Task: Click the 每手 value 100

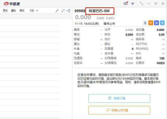Action: (162, 58)
